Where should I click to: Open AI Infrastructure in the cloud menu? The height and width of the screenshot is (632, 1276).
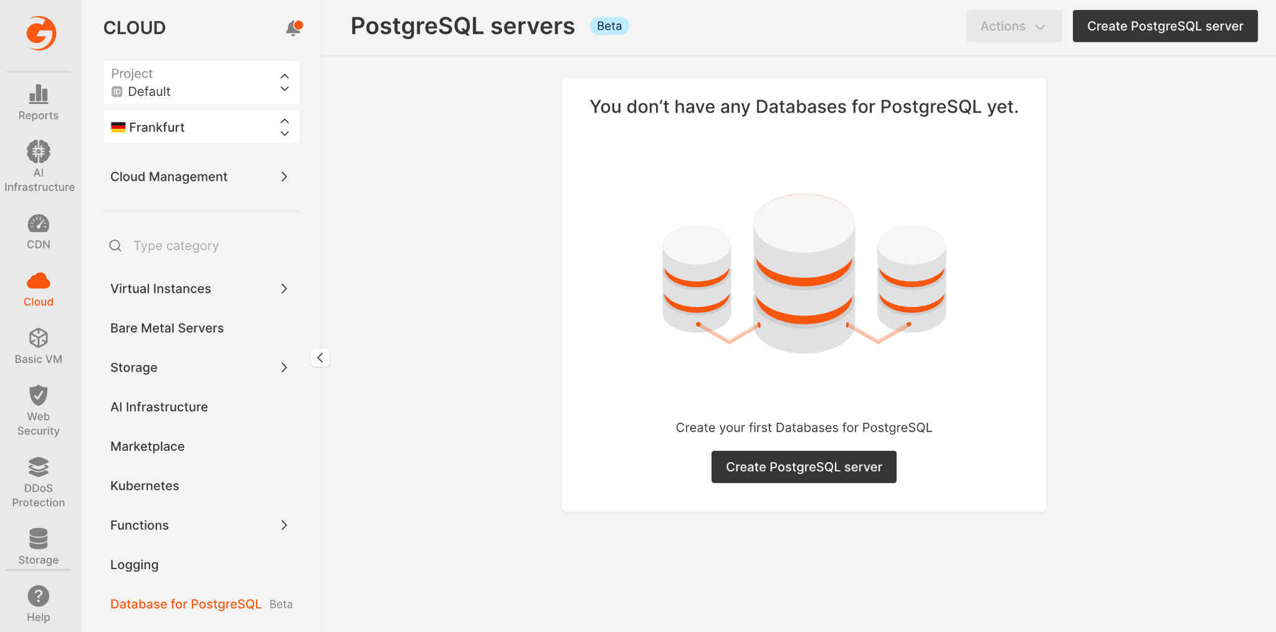click(x=159, y=407)
